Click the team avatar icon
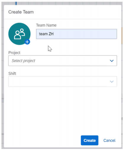The image size is (124, 151). point(19,34)
